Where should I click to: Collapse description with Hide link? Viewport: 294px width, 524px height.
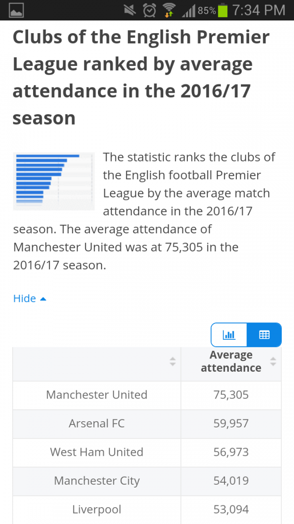[x=29, y=298]
